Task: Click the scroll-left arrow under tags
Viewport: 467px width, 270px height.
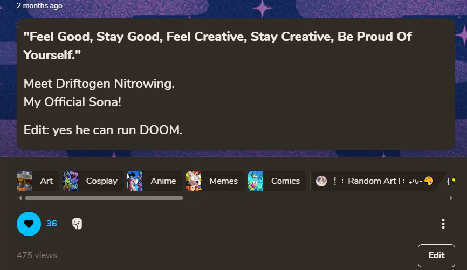Action: [x=20, y=198]
